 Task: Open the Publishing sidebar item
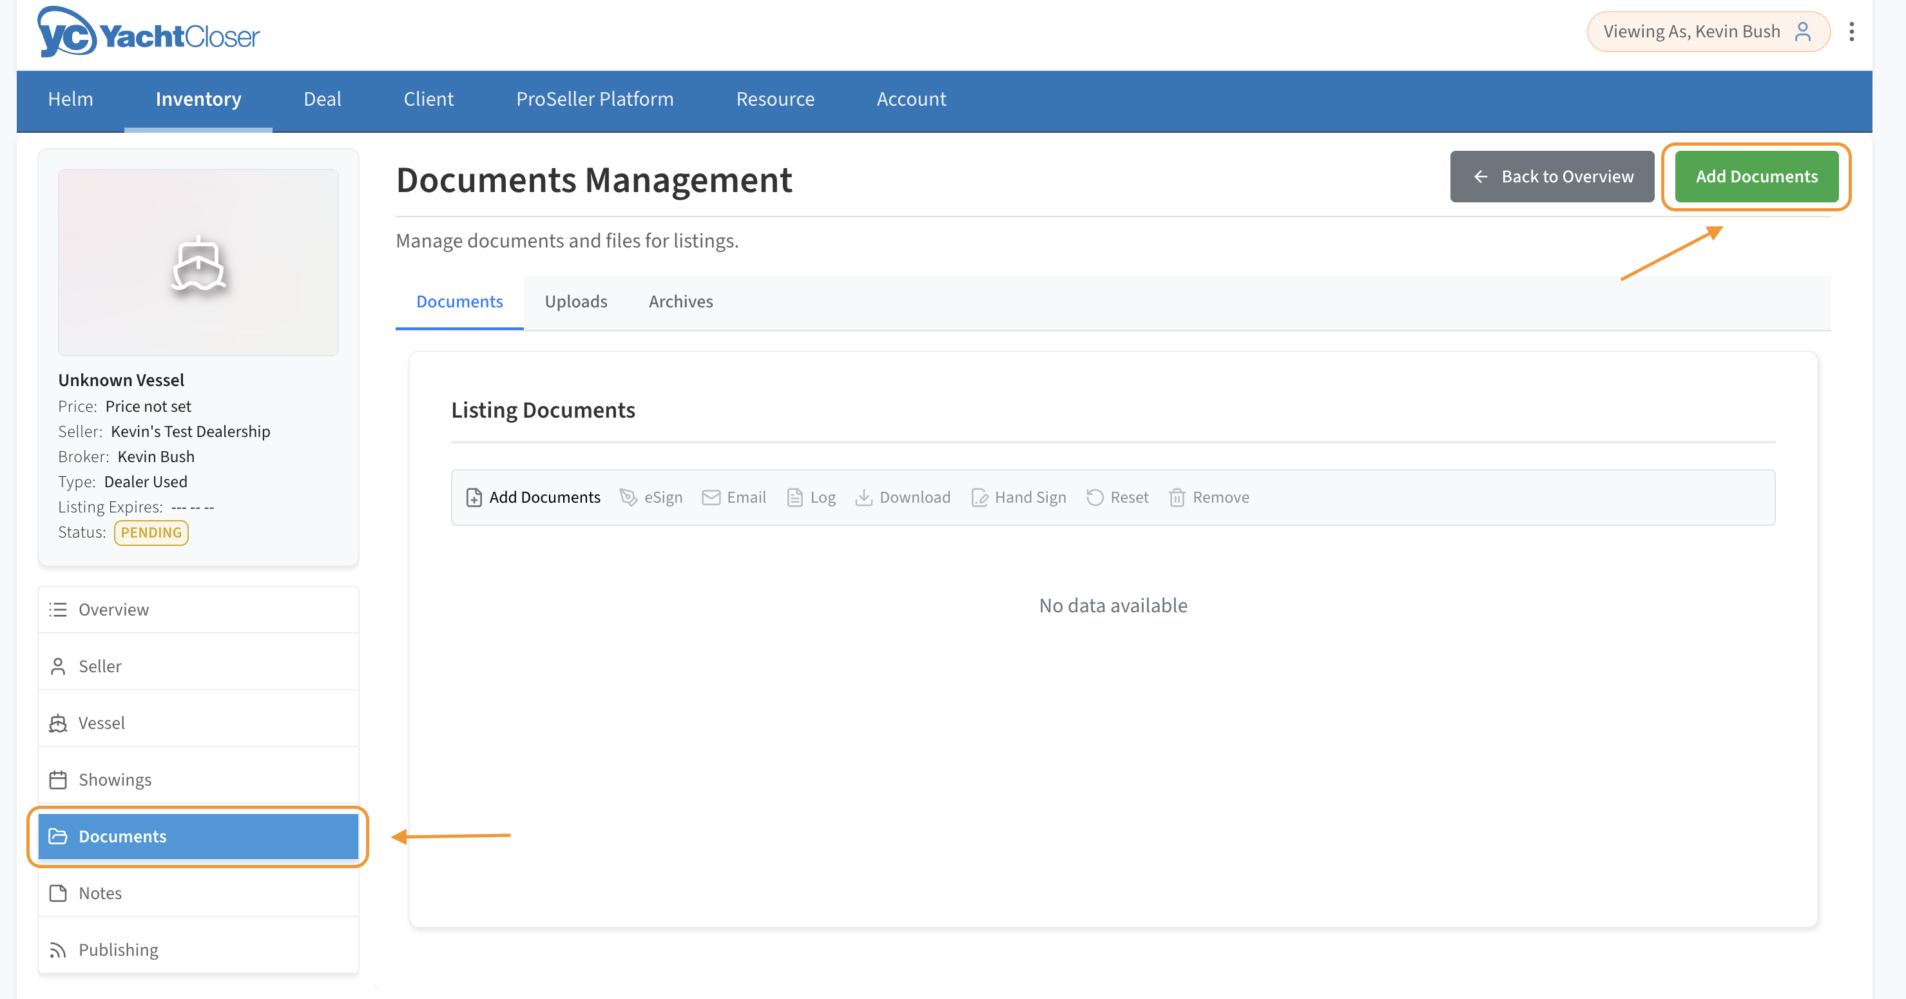pyautogui.click(x=119, y=949)
